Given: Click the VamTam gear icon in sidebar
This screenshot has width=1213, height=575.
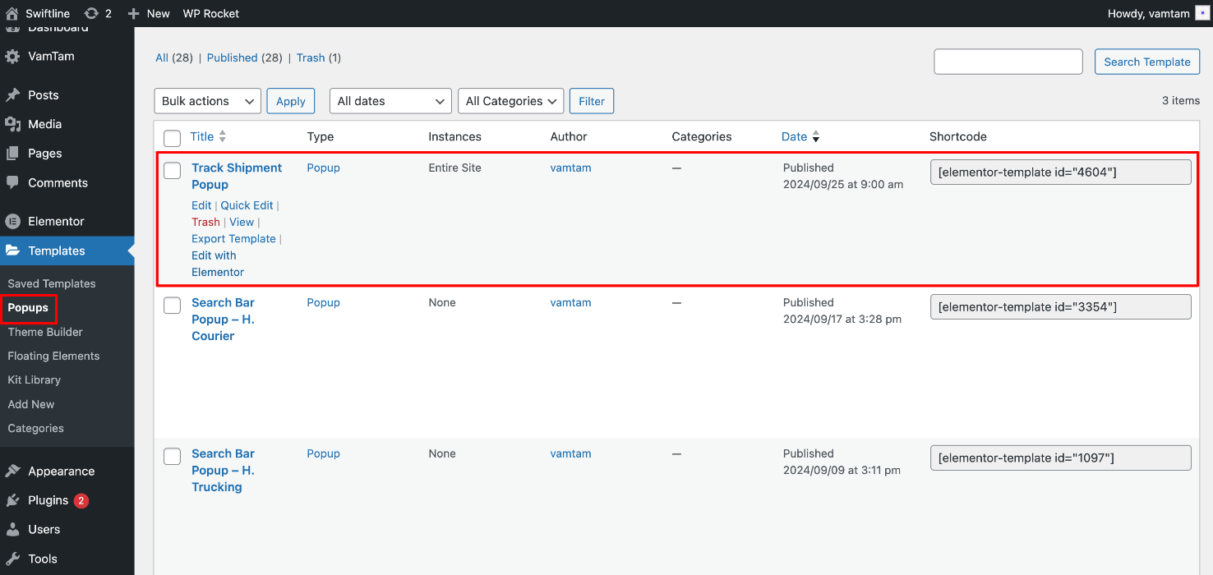Looking at the screenshot, I should [12, 57].
